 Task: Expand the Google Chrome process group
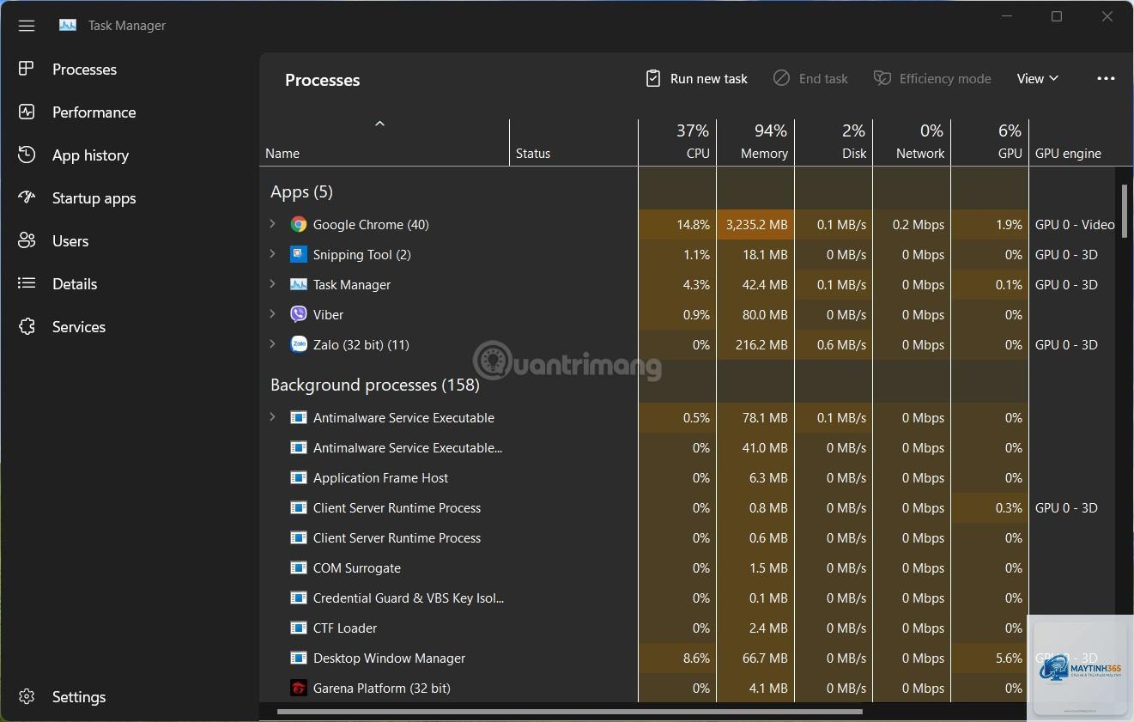pyautogui.click(x=272, y=224)
